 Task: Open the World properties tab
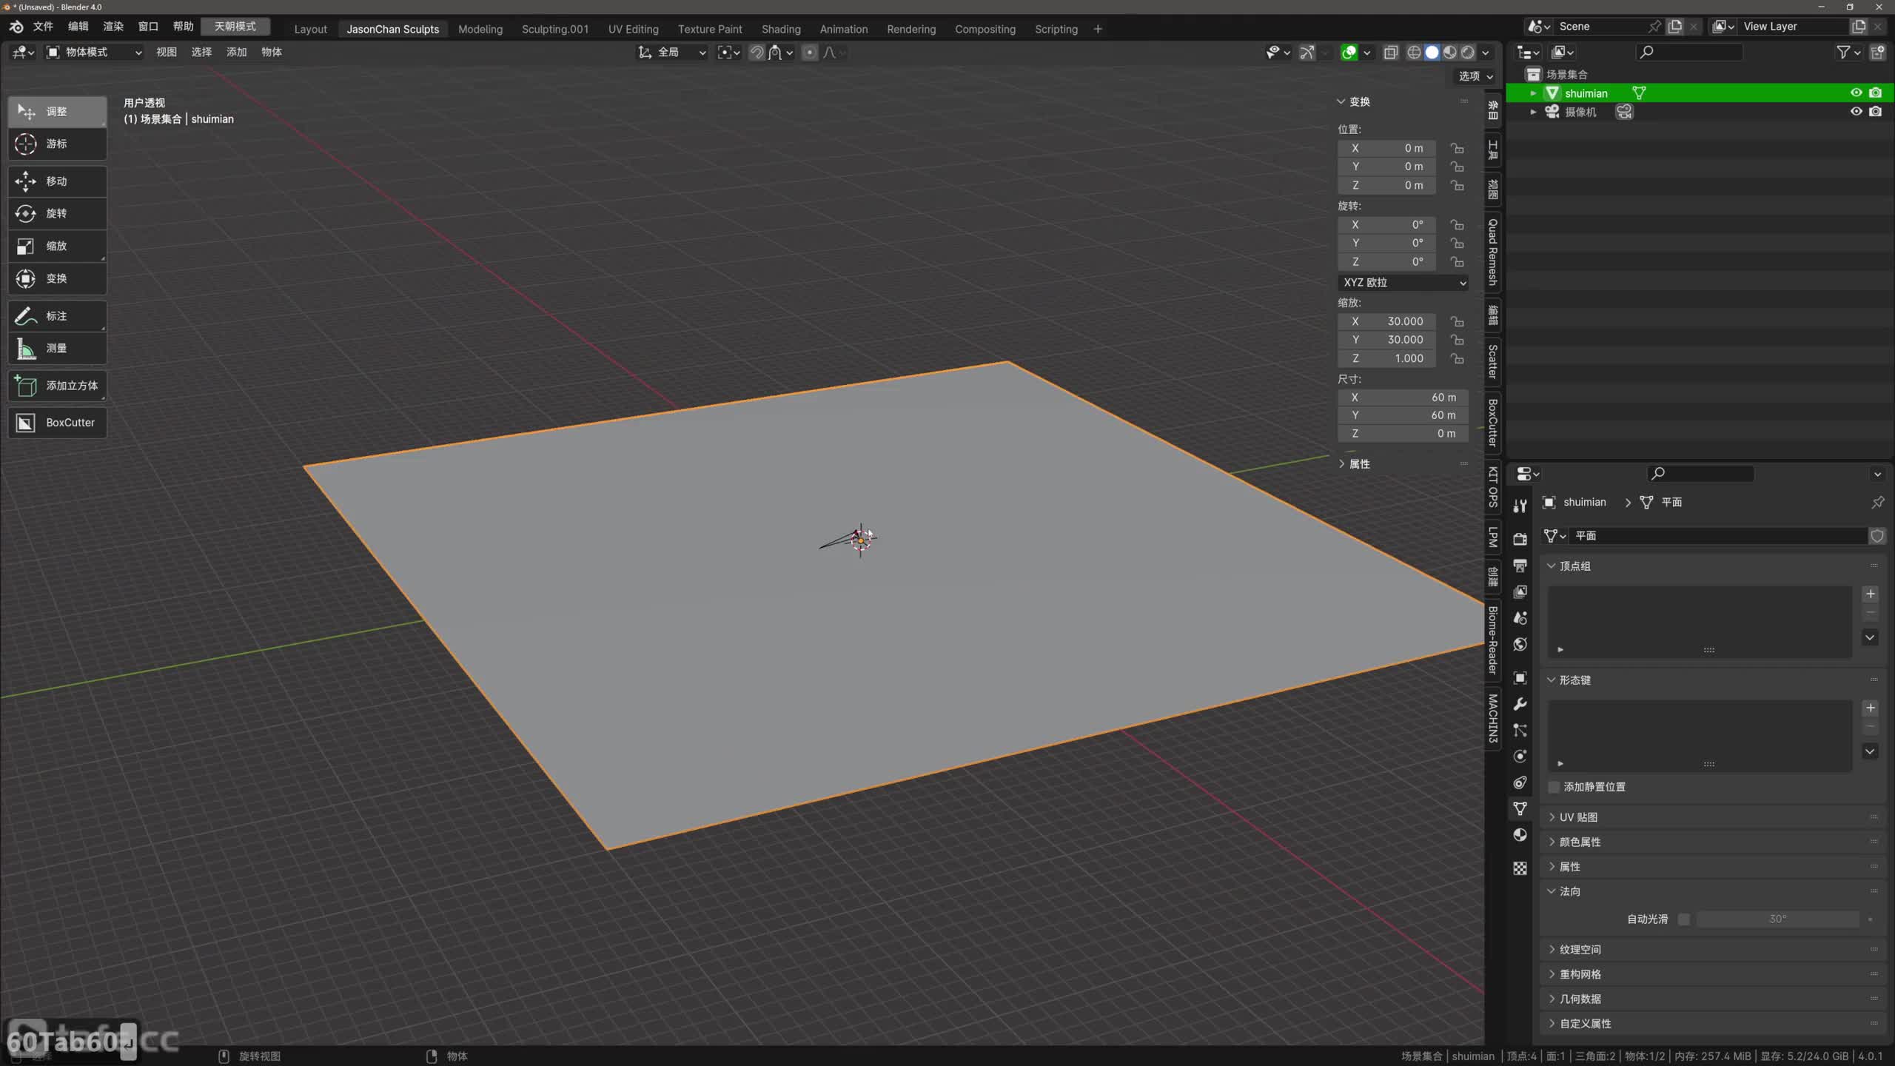click(1520, 644)
